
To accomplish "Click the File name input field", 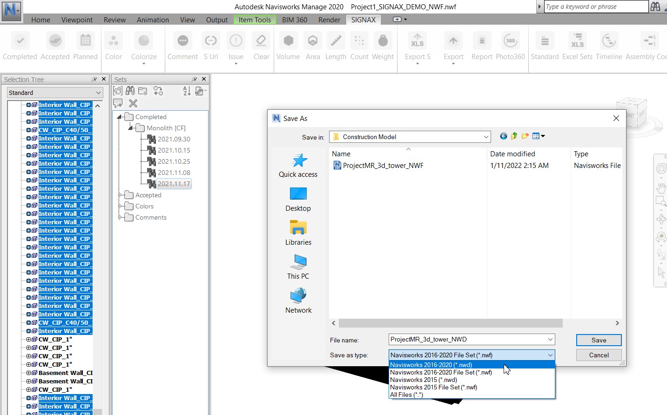I will [472, 340].
